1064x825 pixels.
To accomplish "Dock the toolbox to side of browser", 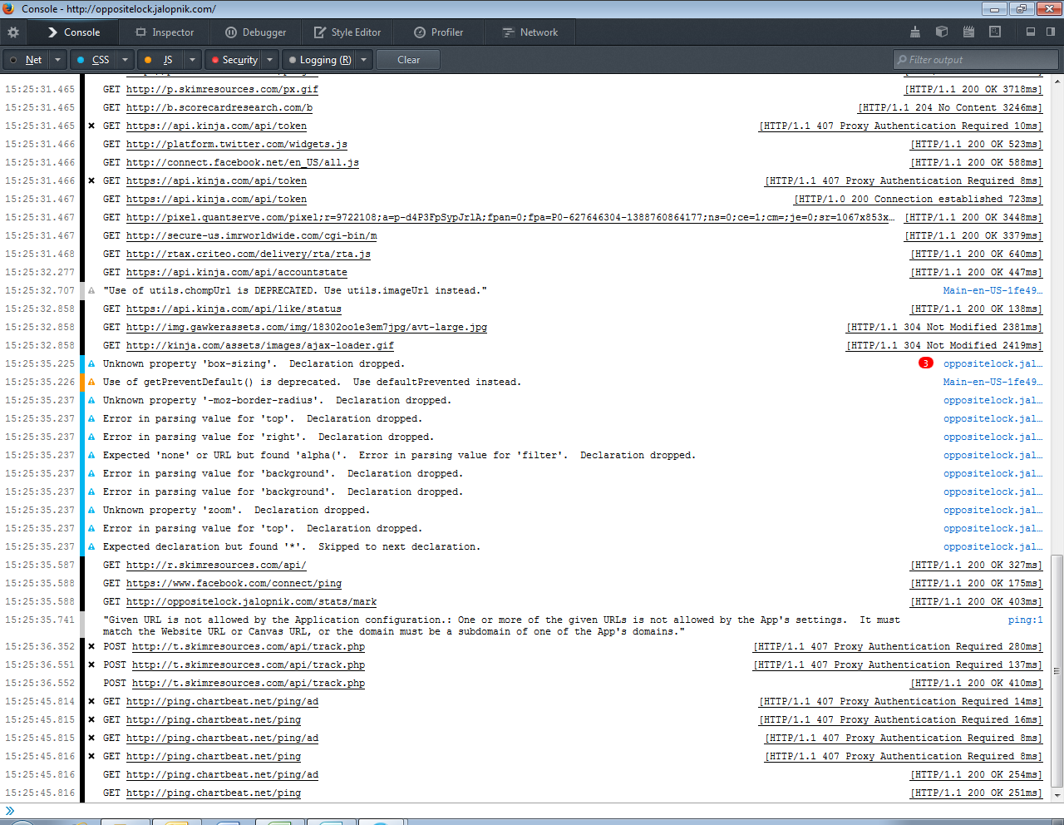I will click(x=1051, y=32).
